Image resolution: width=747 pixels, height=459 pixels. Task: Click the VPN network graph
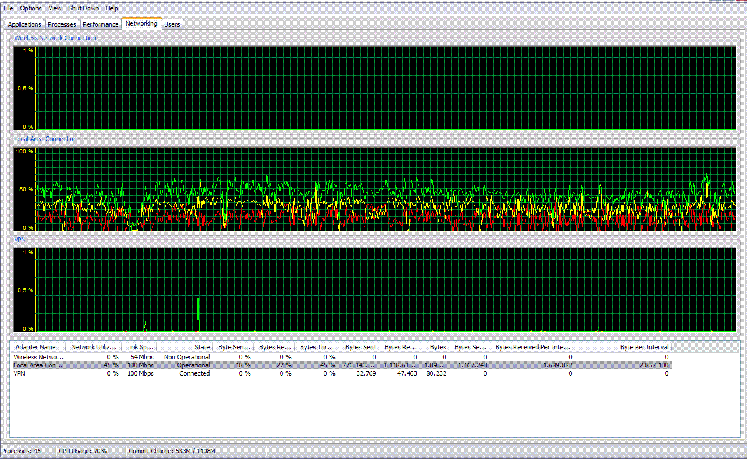pos(375,290)
